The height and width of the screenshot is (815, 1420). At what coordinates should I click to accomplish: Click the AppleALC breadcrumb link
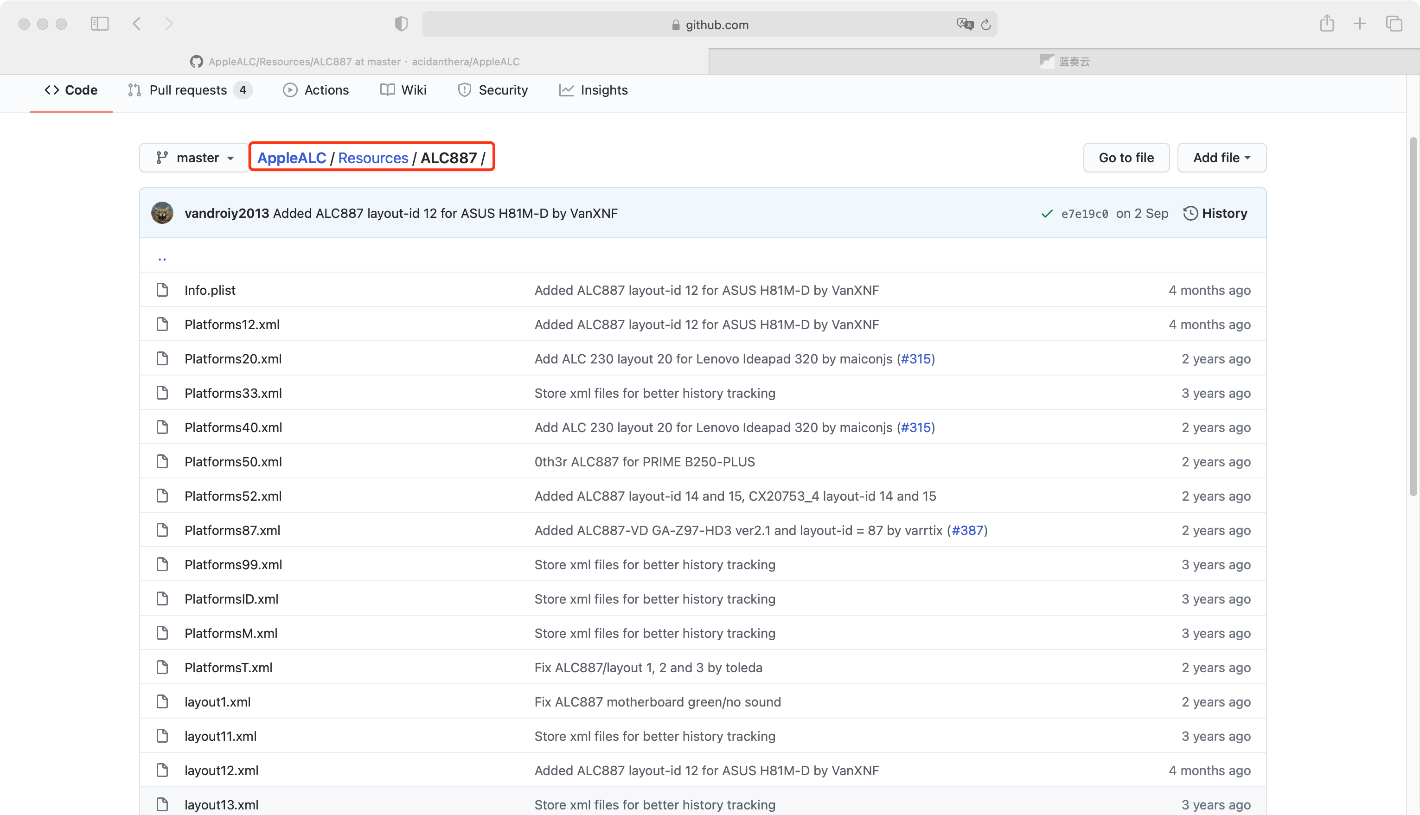coord(292,158)
